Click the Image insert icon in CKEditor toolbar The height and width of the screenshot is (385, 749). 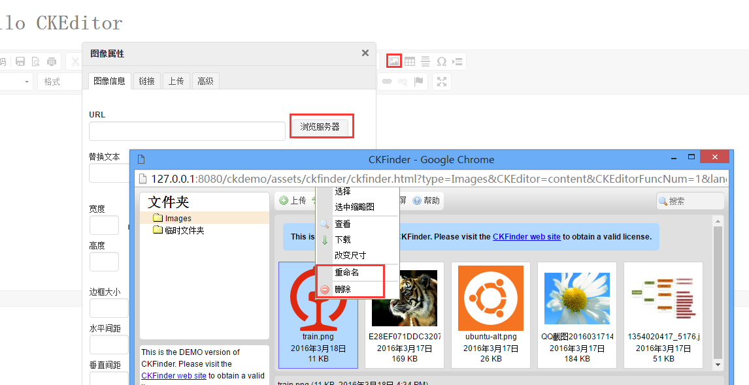pyautogui.click(x=393, y=61)
